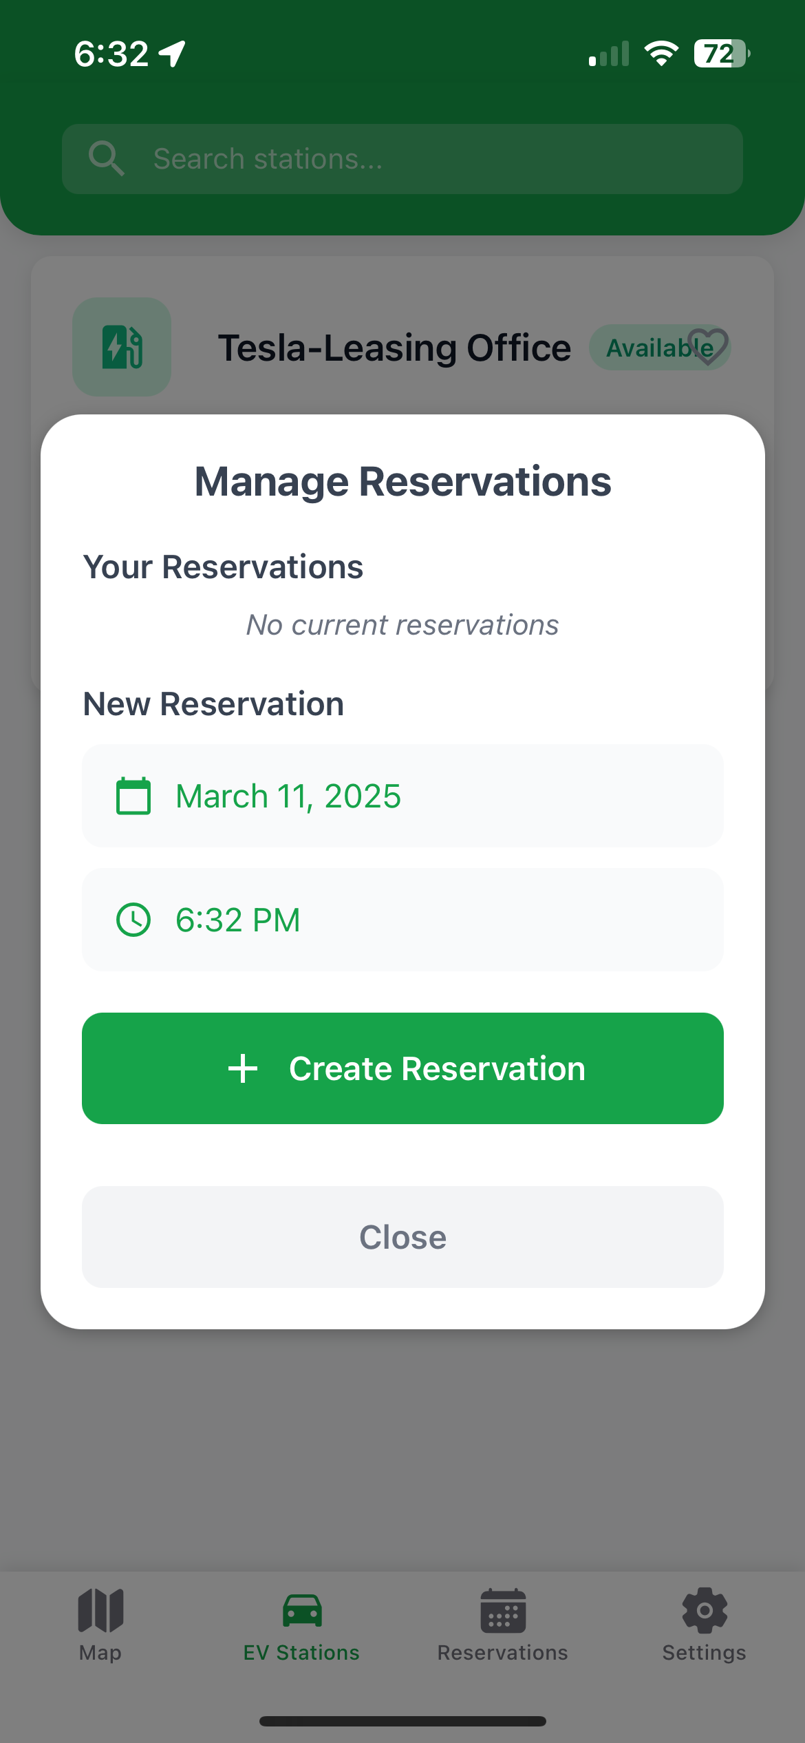
Task: Open the Reservations tab
Action: [503, 1625]
